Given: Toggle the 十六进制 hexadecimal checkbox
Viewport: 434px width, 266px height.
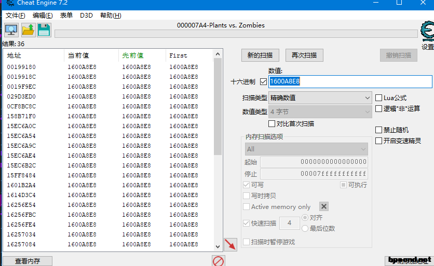Looking at the screenshot, I should point(263,81).
